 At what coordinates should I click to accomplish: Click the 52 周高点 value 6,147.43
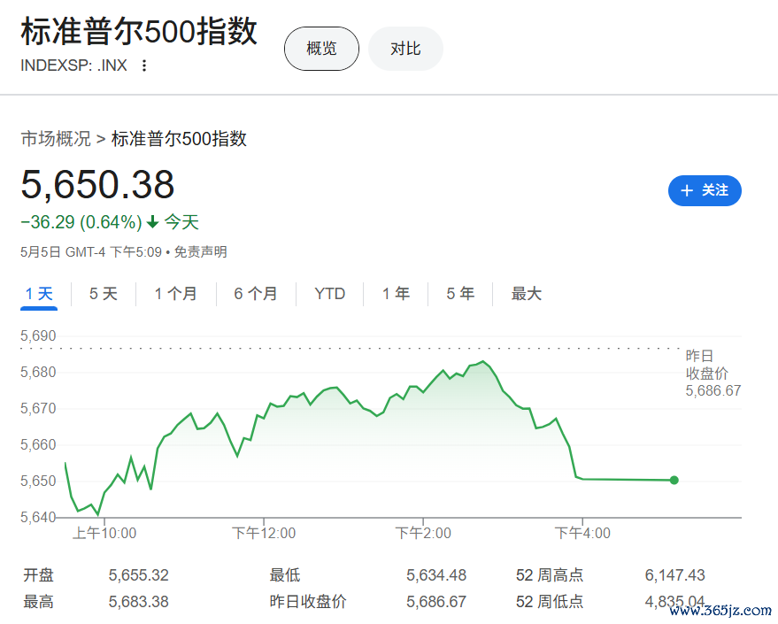coord(674,575)
